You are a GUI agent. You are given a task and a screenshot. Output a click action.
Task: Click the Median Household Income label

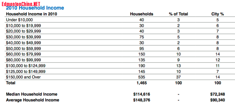[32, 94]
